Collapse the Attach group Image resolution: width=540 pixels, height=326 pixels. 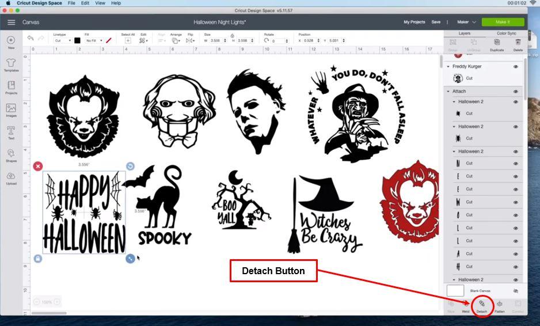(448, 92)
